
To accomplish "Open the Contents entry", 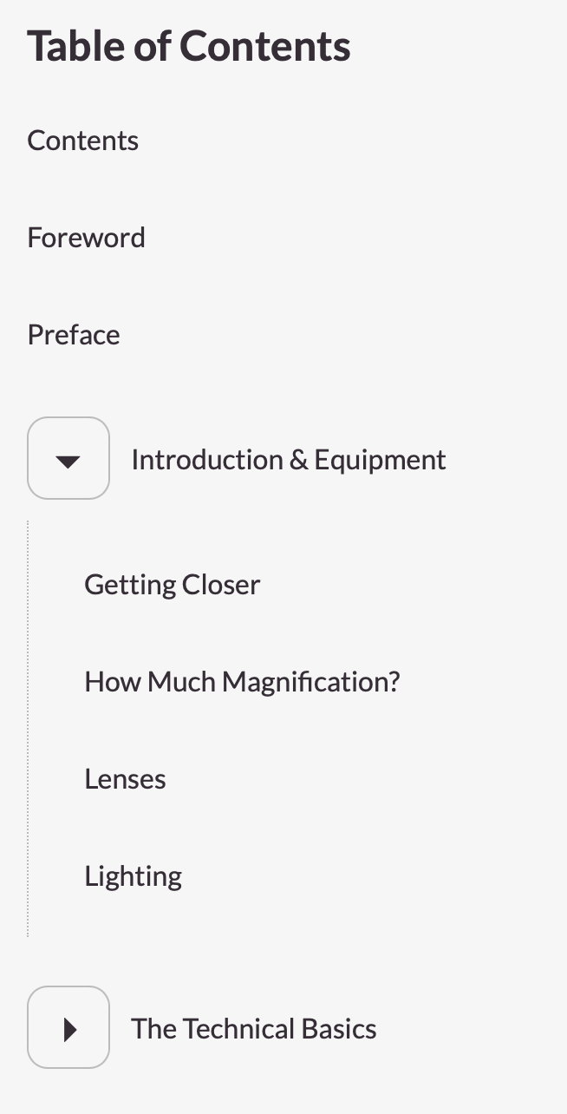I will (82, 140).
